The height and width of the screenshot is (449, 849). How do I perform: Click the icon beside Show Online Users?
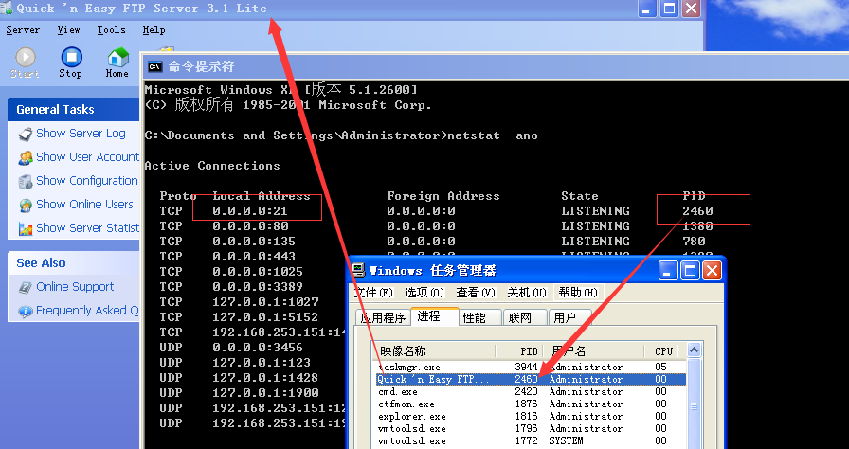[x=26, y=205]
